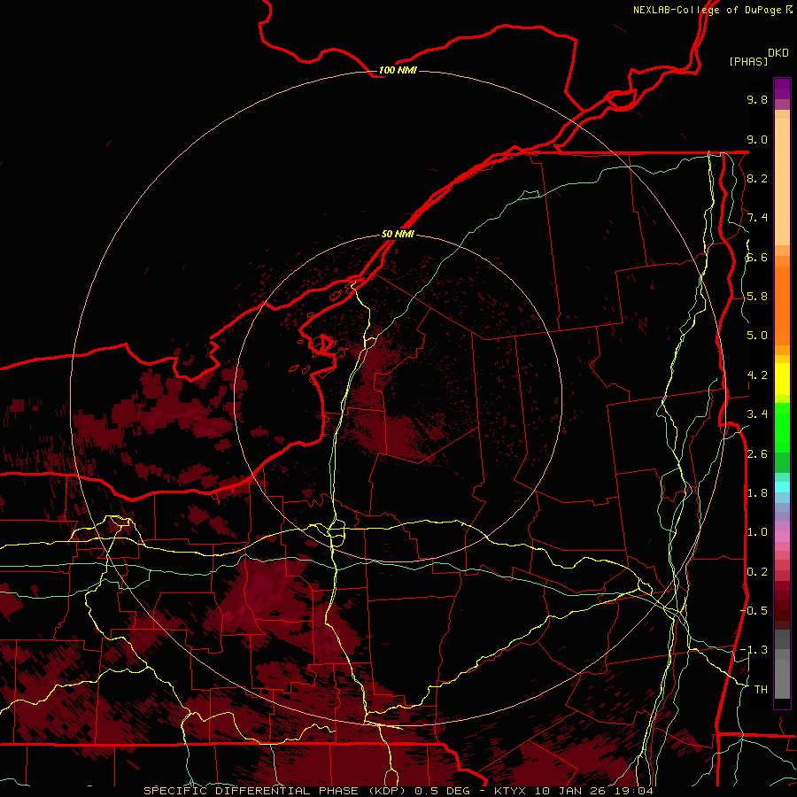Click the 1.0 value on color scale
This screenshot has height=797, width=797.
tap(757, 532)
